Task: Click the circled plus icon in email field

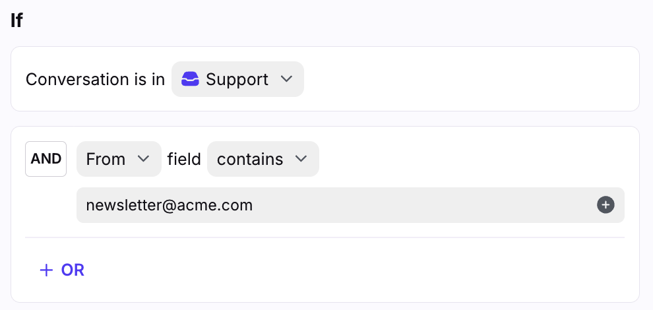Action: pyautogui.click(x=606, y=205)
